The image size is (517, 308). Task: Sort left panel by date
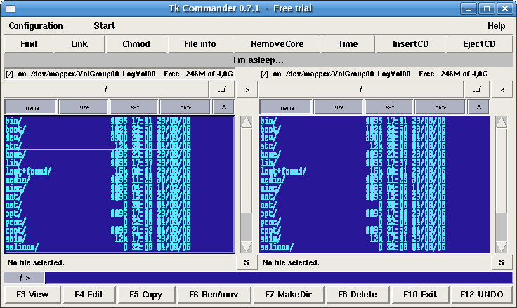tap(185, 107)
